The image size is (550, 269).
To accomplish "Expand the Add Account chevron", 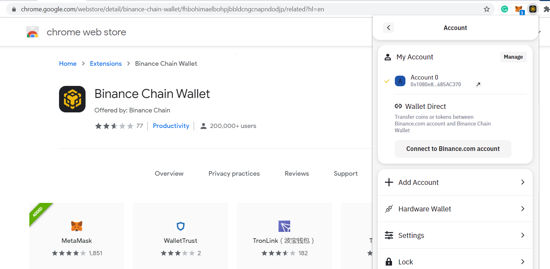I will click(x=523, y=182).
